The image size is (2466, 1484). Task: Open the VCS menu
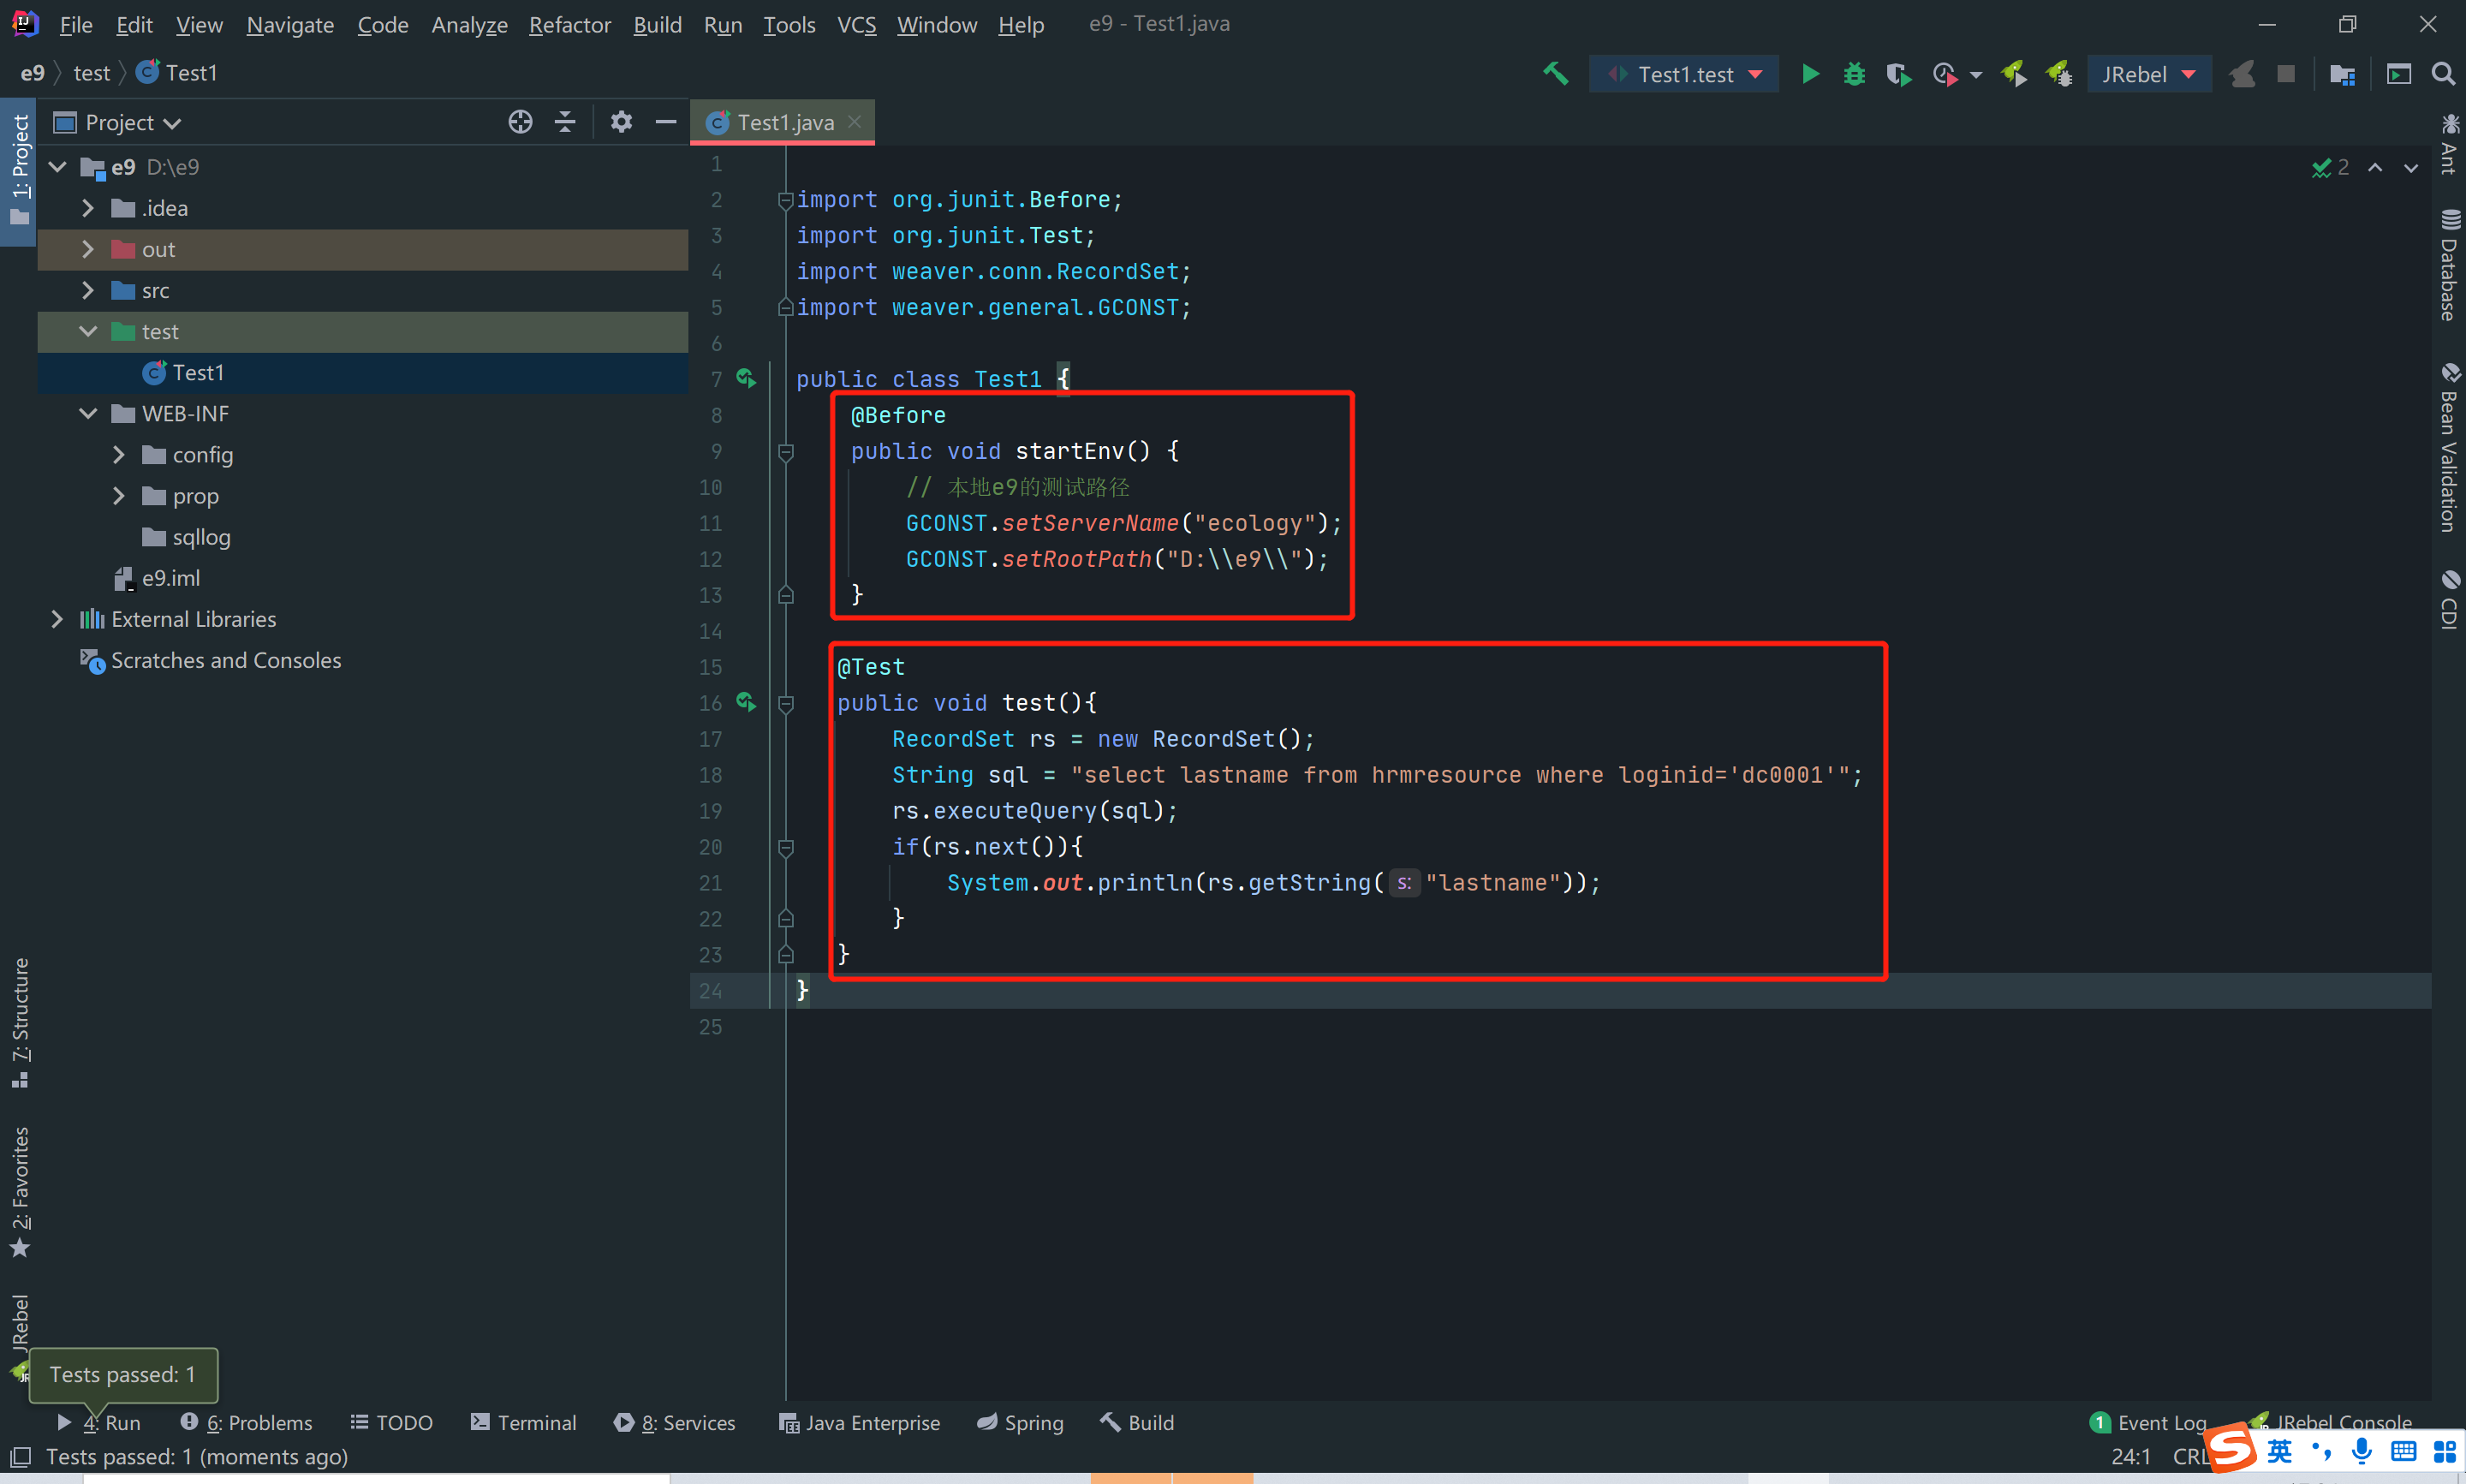coord(856,25)
